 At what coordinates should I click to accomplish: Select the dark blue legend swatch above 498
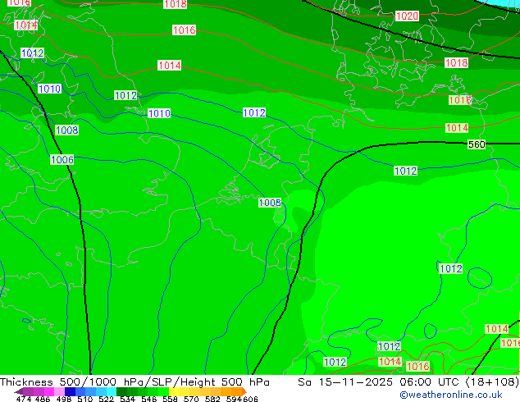[x=70, y=391]
